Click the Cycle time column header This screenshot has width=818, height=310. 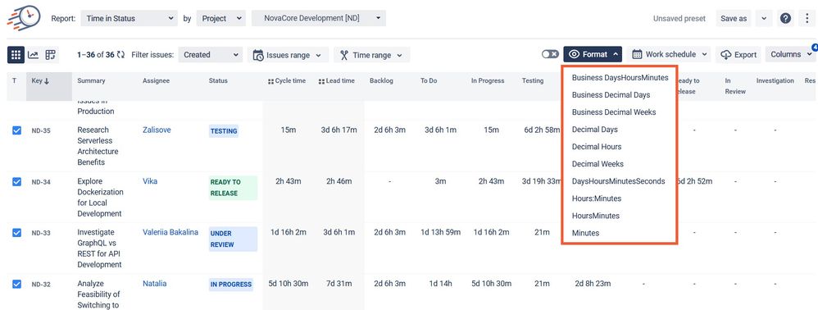[x=287, y=81]
